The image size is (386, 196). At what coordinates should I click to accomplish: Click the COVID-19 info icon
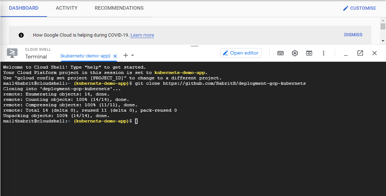21,35
